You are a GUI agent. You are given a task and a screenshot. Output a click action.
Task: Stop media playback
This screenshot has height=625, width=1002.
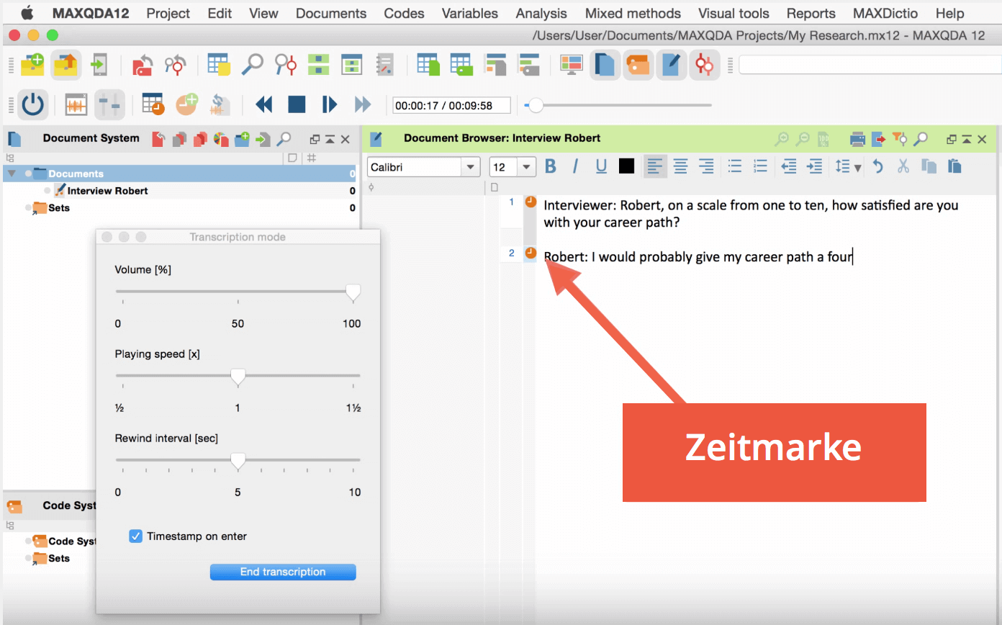[x=297, y=105]
